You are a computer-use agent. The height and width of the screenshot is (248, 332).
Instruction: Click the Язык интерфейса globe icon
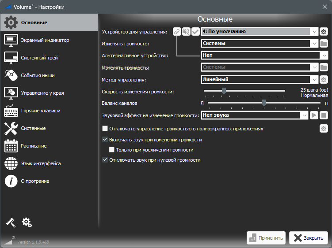click(11, 163)
